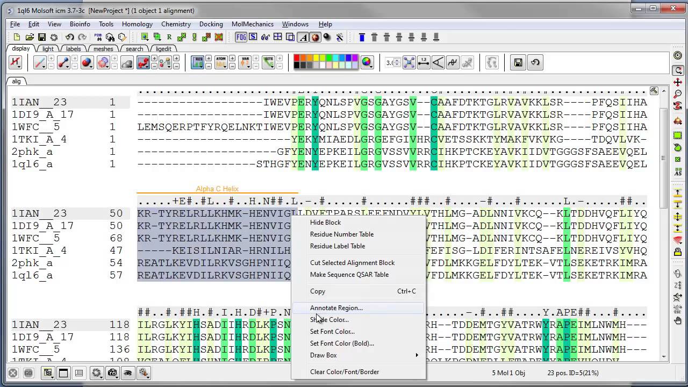Adjust the 3.0 value spinner
688x387 pixels.
397,62
